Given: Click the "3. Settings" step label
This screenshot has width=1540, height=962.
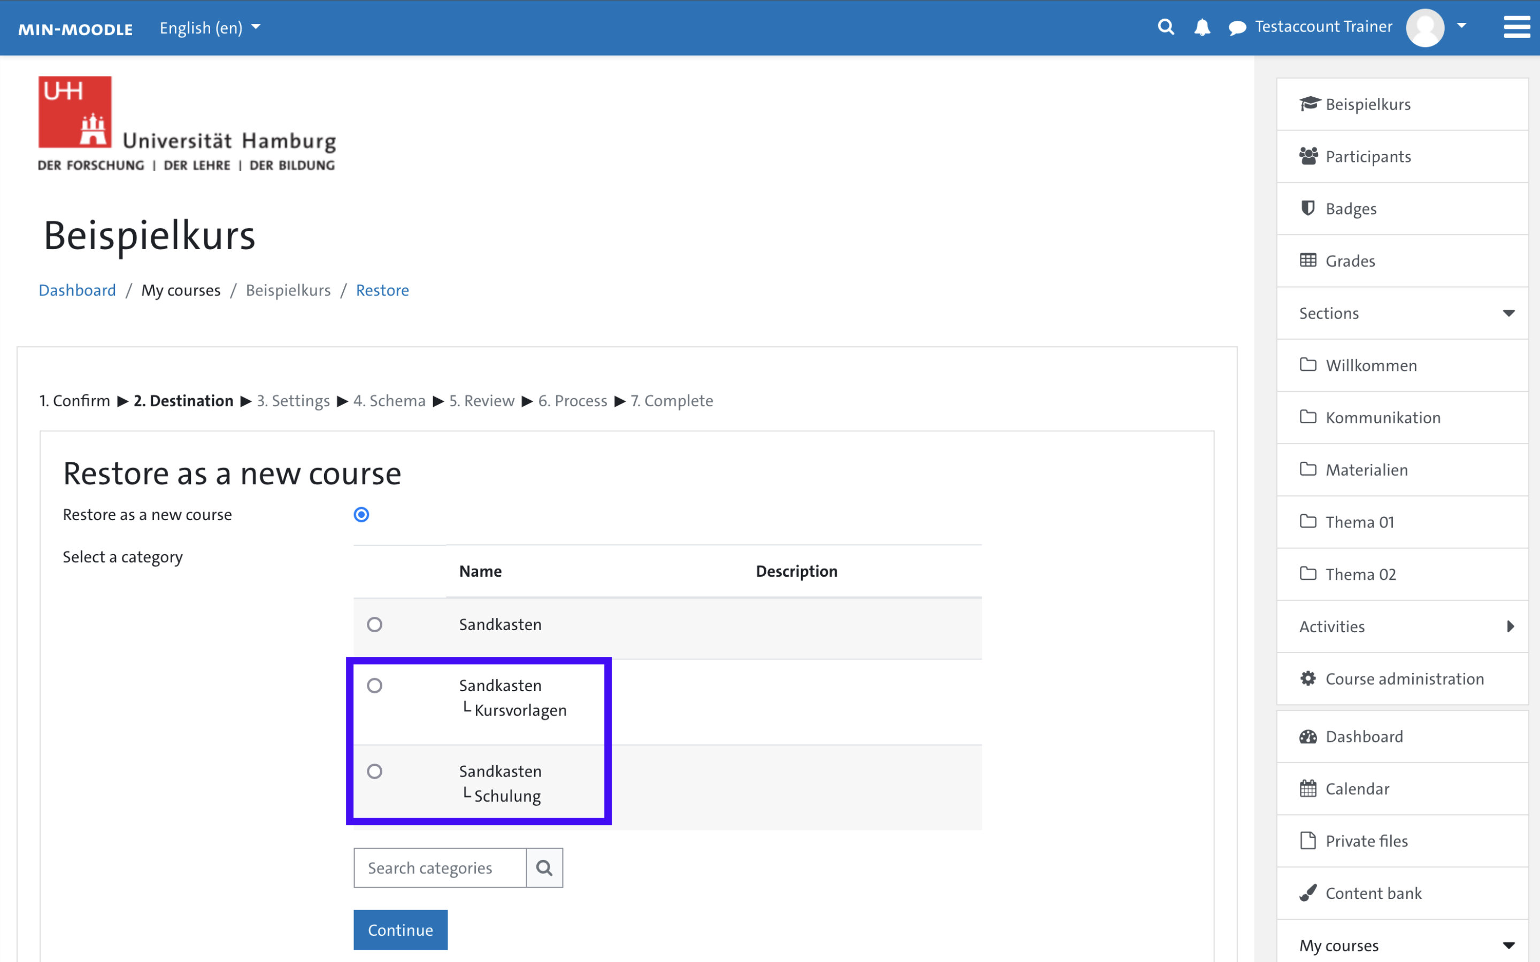Looking at the screenshot, I should click(x=294, y=401).
